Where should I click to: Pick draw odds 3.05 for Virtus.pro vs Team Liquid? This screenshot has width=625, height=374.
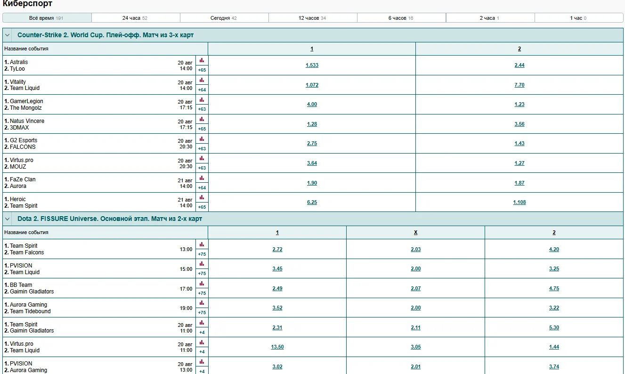[415, 347]
